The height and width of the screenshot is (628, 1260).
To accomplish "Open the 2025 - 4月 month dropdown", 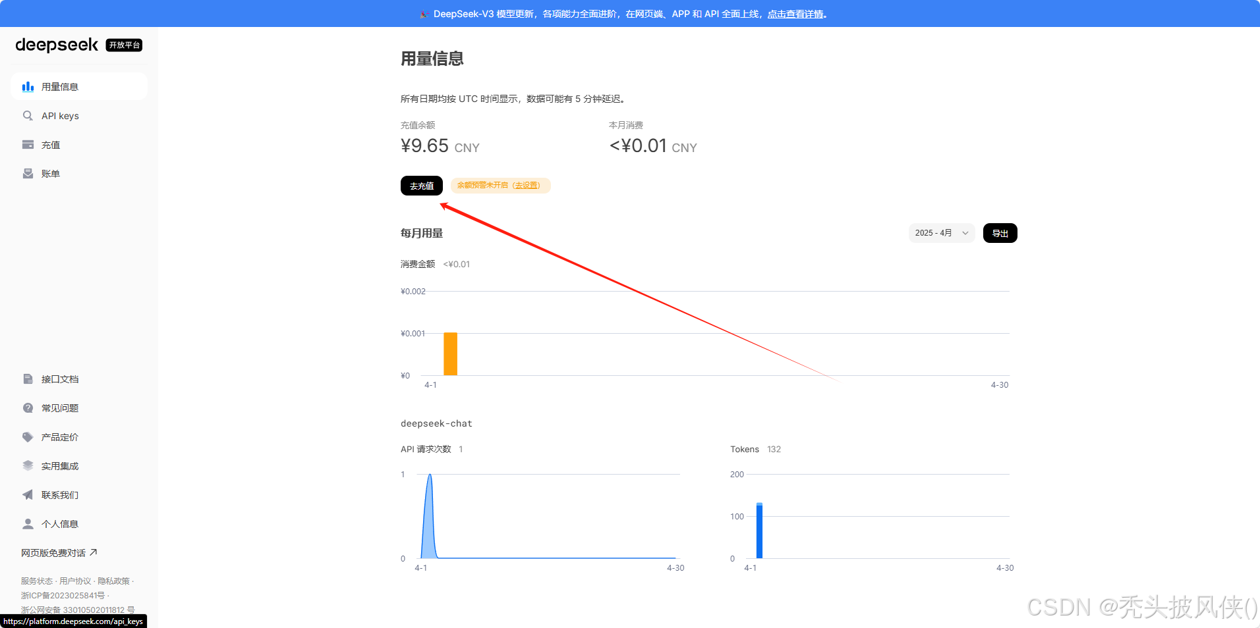I will [942, 233].
